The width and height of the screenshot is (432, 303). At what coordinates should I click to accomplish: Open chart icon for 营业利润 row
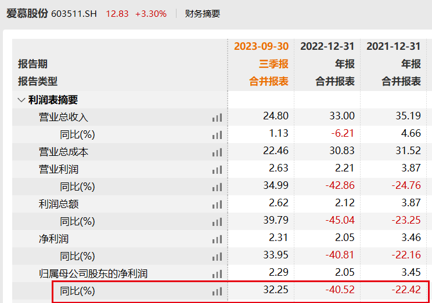coord(217,170)
